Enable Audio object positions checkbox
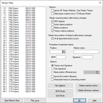The width and height of the screenshot is (103, 103). [52, 24]
